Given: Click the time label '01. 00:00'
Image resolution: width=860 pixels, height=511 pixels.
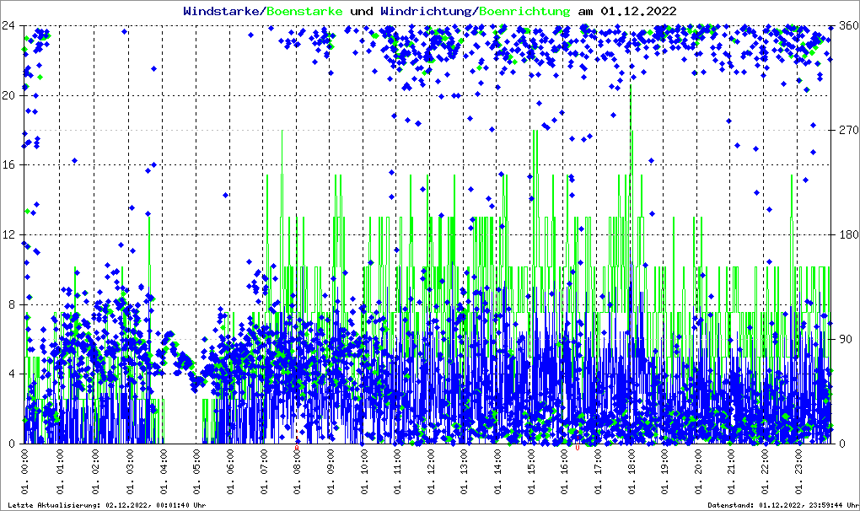Looking at the screenshot, I should [24, 471].
